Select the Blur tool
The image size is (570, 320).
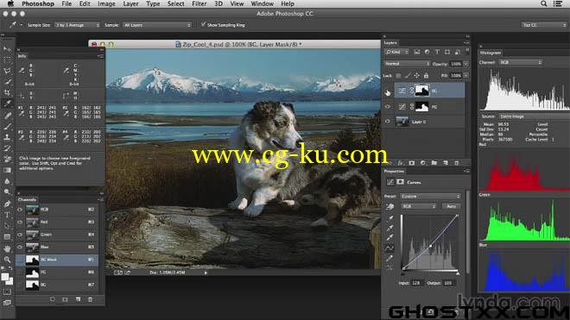click(7, 181)
